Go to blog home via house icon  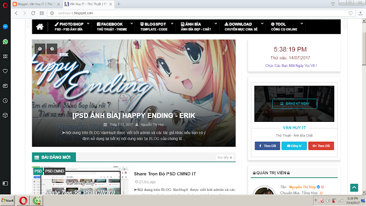tap(40, 26)
